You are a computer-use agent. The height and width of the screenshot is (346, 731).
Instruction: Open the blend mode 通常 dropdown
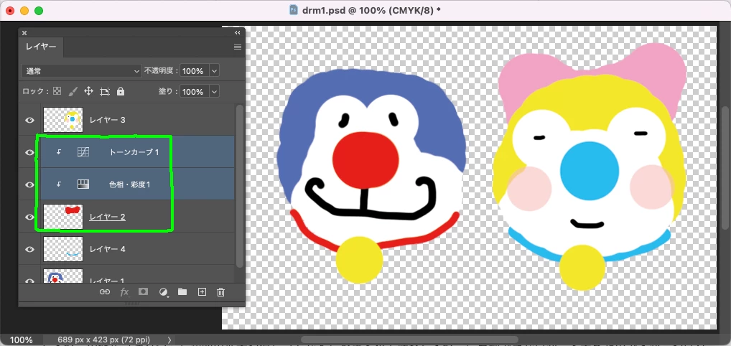pyautogui.click(x=82, y=71)
